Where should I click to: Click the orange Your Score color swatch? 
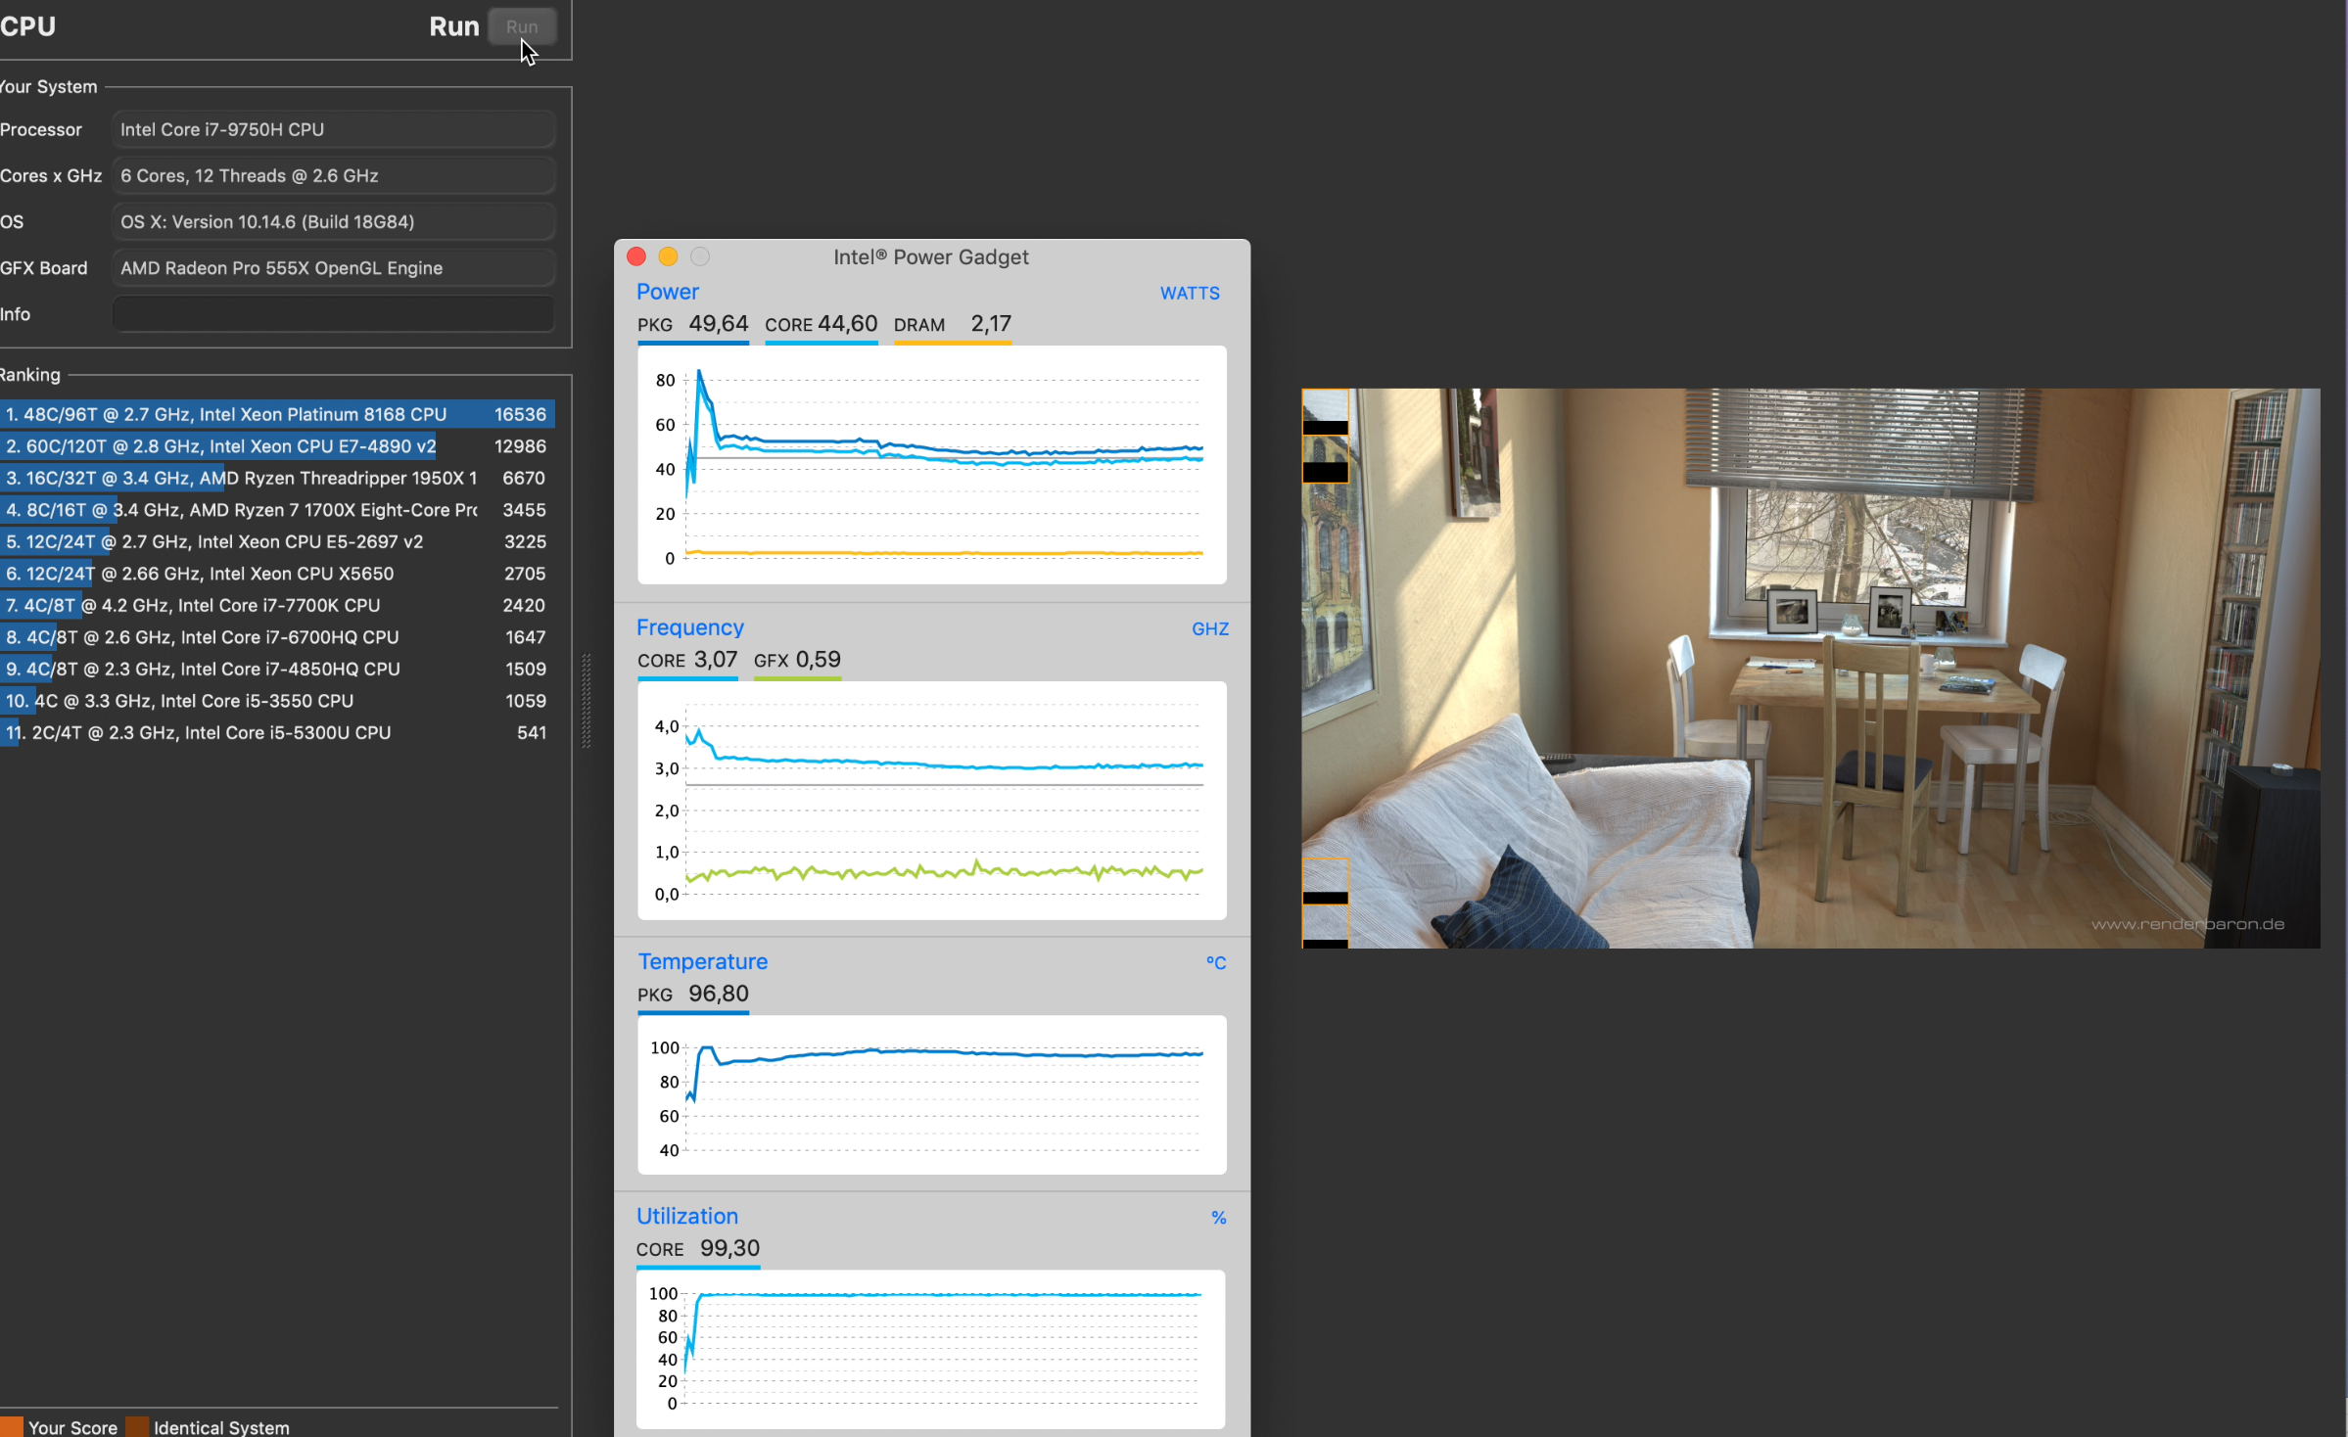click(12, 1427)
